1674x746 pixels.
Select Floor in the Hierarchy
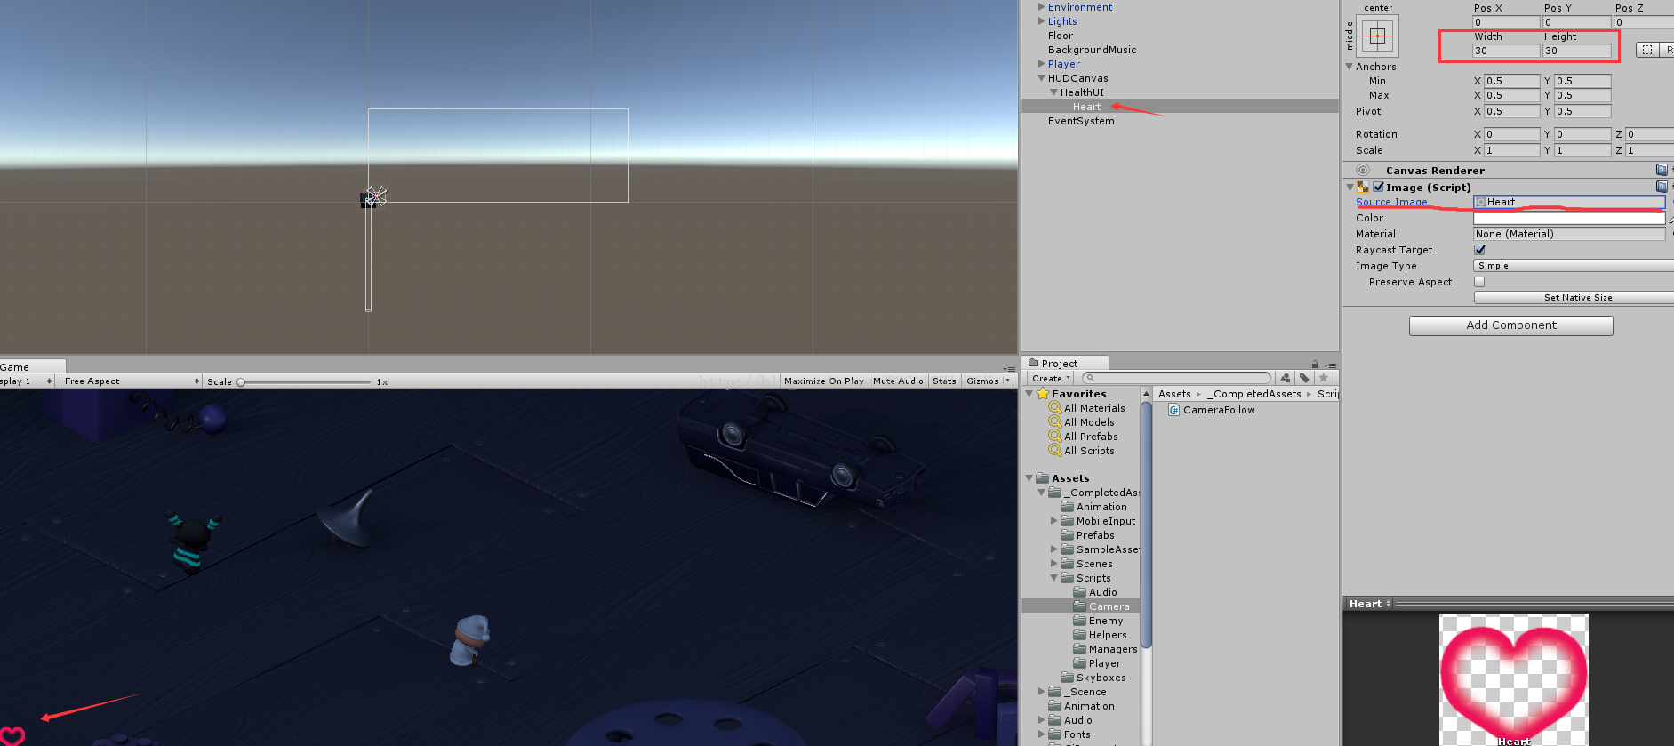point(1060,36)
